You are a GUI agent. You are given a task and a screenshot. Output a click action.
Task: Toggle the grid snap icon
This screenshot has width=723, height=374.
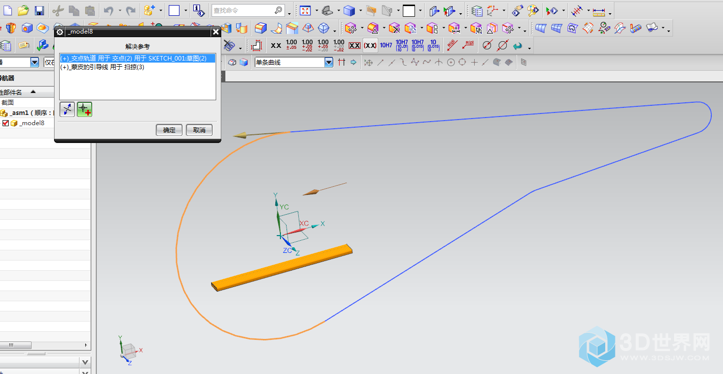(524, 62)
